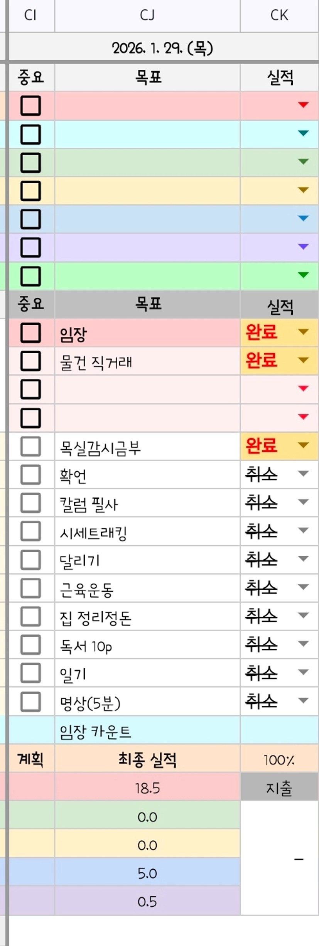Expand the 독서 10p status dropdown arrow
Viewport: 319px width, 946px height.
click(x=304, y=644)
